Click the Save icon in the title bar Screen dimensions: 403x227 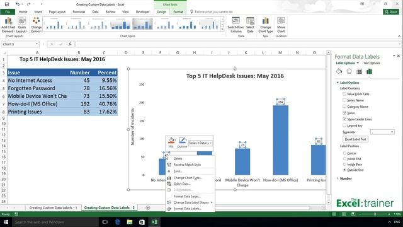point(7,4)
